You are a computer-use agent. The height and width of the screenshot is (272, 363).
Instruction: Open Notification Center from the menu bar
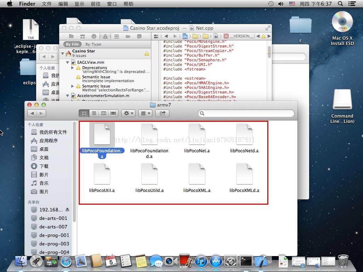click(352, 4)
